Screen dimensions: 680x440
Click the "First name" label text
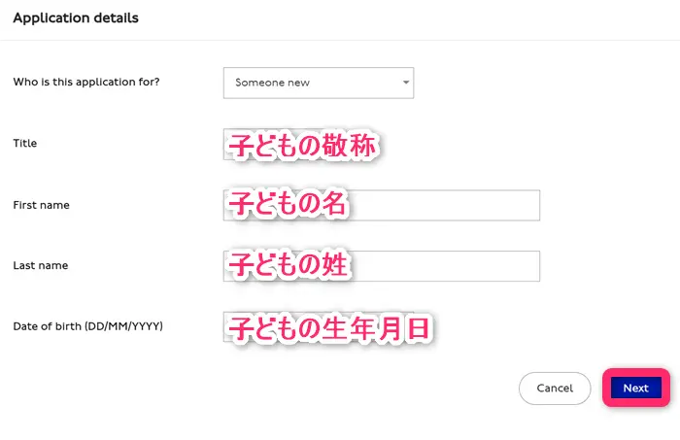point(41,205)
